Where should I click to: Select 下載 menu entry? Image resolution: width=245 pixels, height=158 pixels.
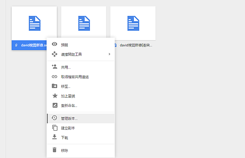click(x=80, y=138)
